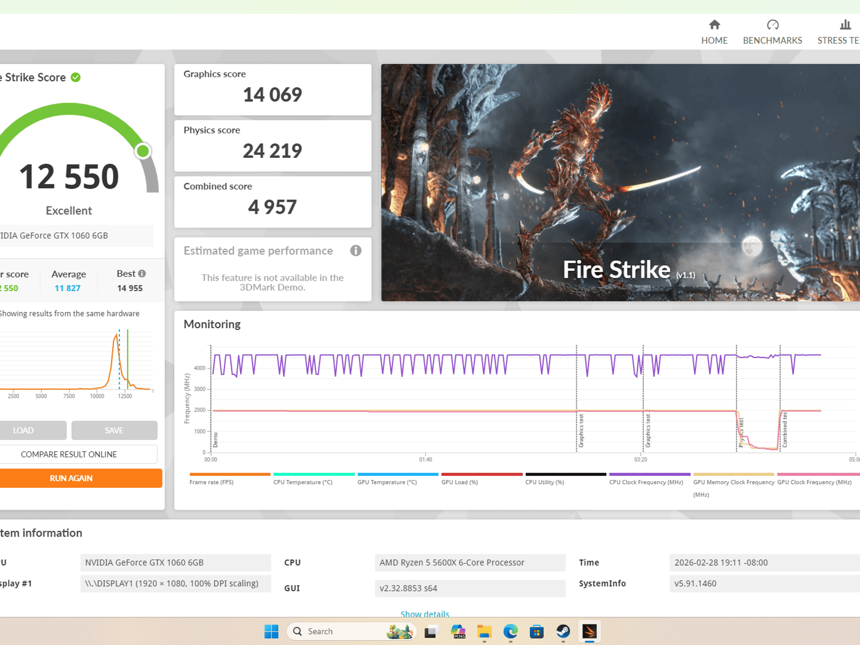The width and height of the screenshot is (860, 645).
Task: Click the score distribution histogram chart
Action: tap(76, 364)
